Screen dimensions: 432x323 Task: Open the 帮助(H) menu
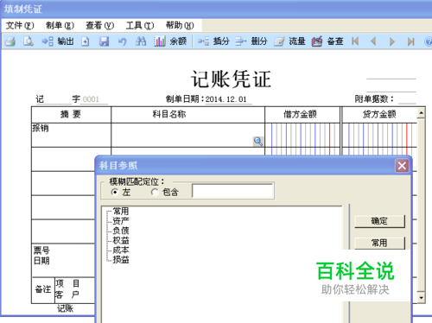(180, 26)
